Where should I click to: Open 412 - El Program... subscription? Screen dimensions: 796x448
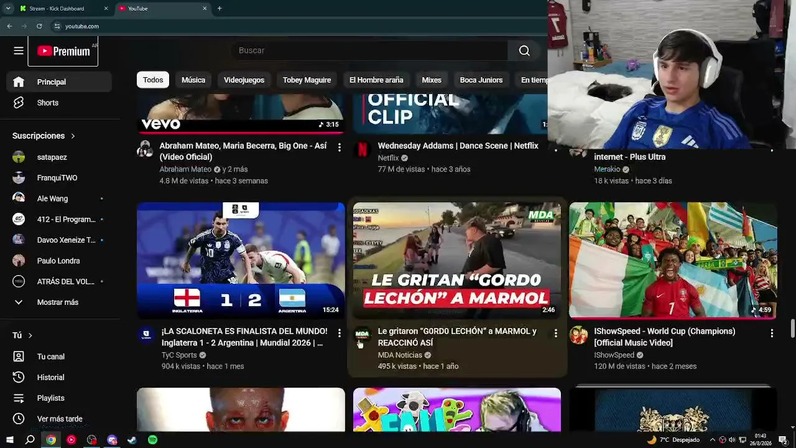point(60,219)
